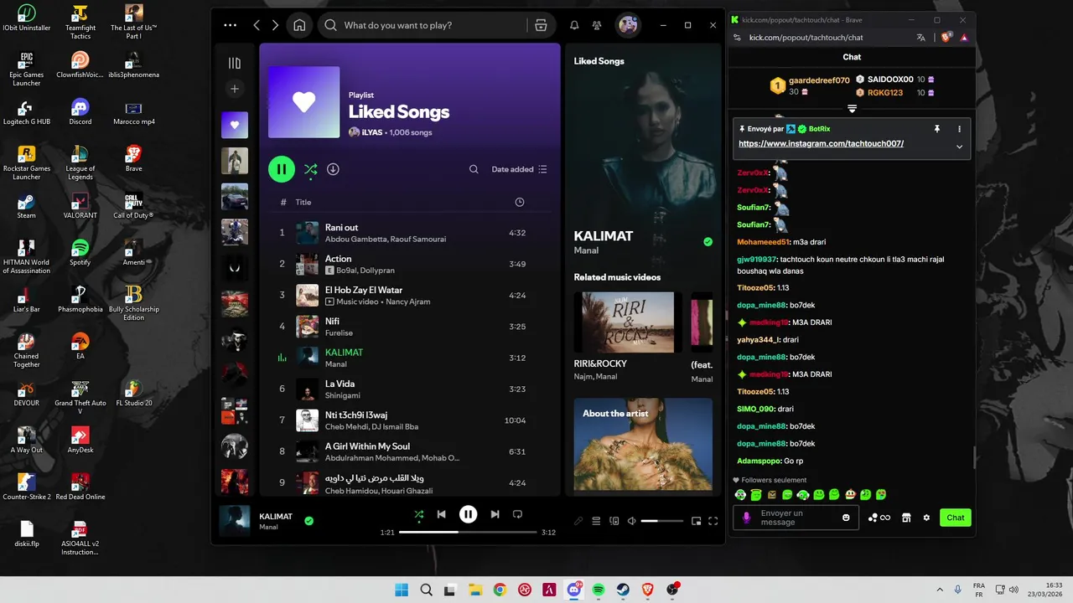Open Spotify mini player icon

(696, 521)
